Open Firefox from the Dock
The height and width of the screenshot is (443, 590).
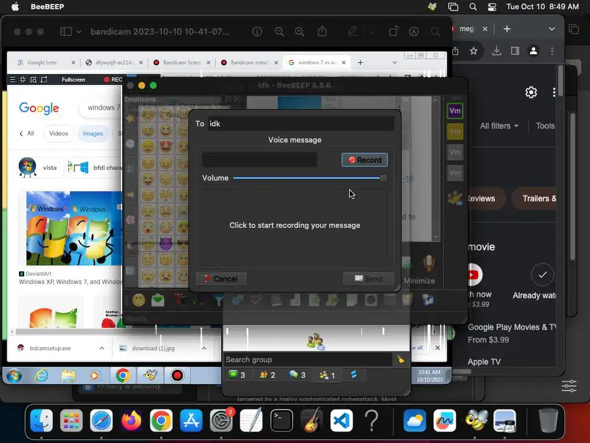pos(131,421)
